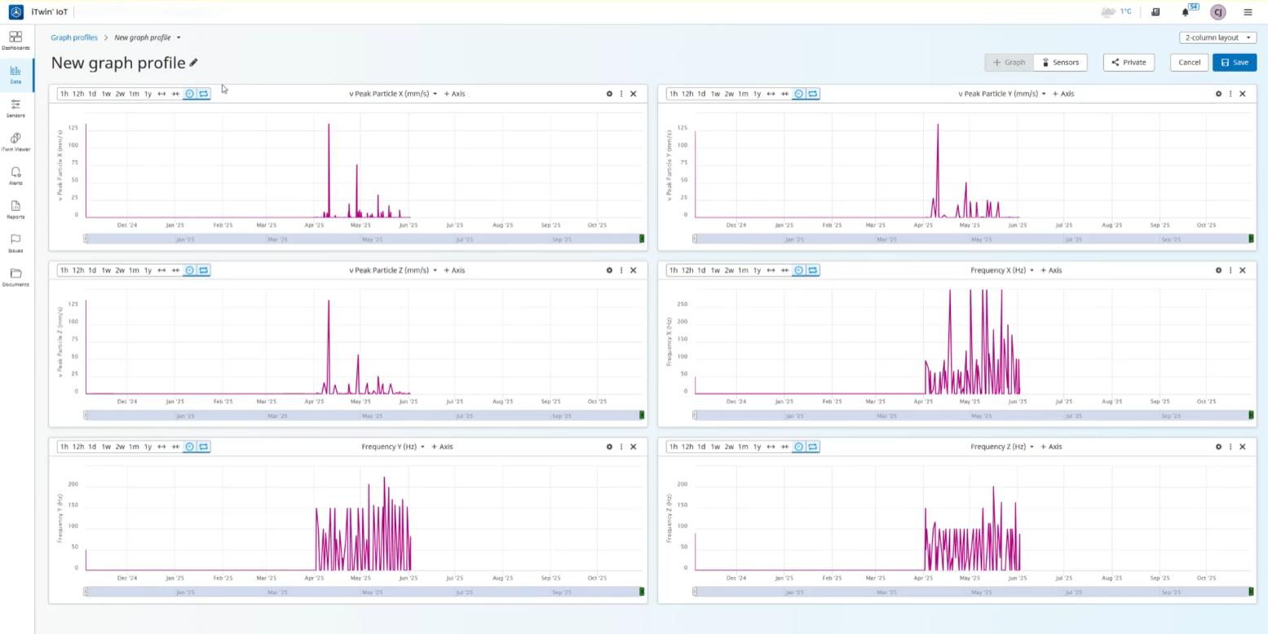The image size is (1268, 634).
Task: Toggle the sync icon on the Peak Particle Y graph
Action: [x=812, y=94]
